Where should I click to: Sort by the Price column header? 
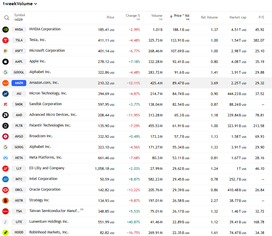pos(110,17)
